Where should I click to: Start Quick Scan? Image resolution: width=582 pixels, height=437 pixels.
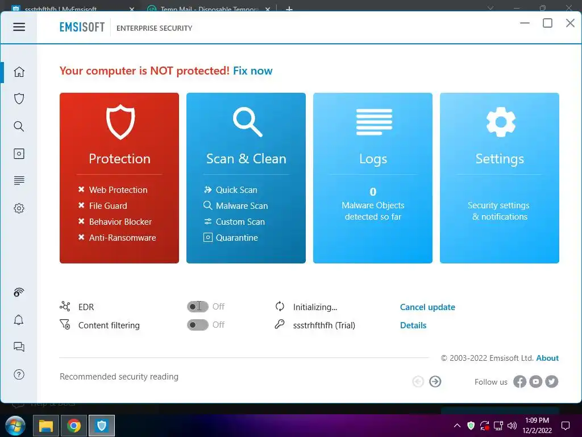pos(236,190)
